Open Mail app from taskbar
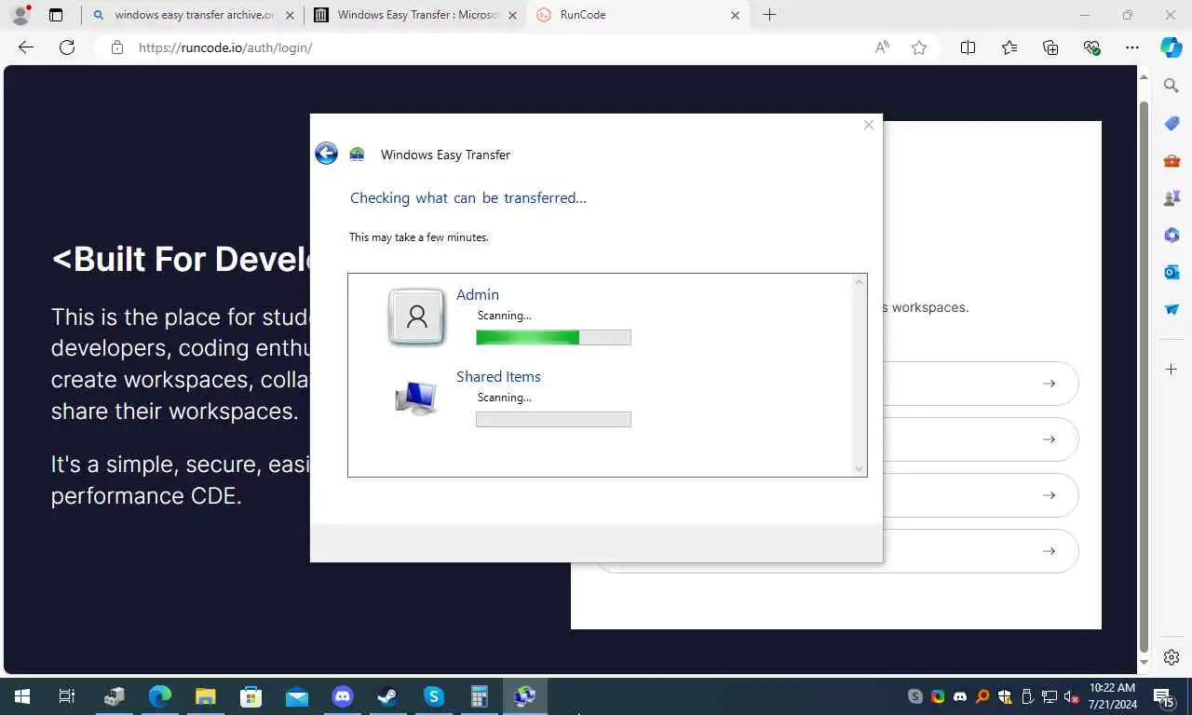The image size is (1192, 715). click(296, 696)
